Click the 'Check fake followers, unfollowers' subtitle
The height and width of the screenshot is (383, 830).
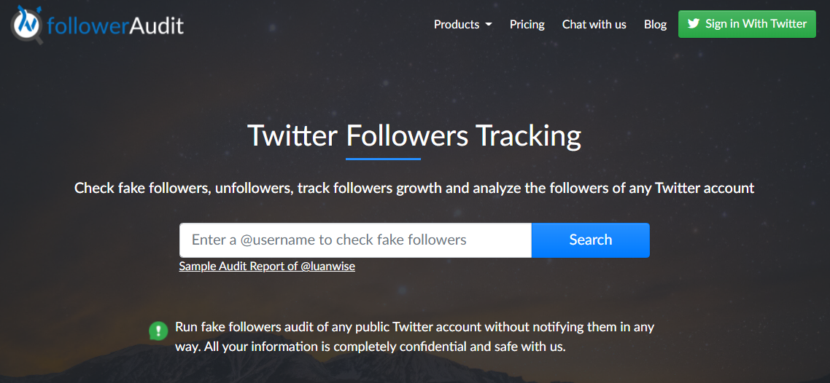pos(414,188)
